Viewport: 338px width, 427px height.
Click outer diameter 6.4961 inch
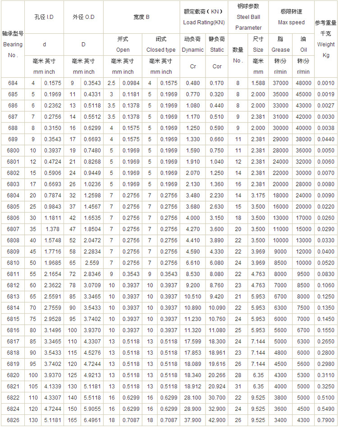[x=92, y=420]
